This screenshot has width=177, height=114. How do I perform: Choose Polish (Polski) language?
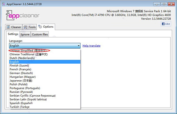click(45, 84)
